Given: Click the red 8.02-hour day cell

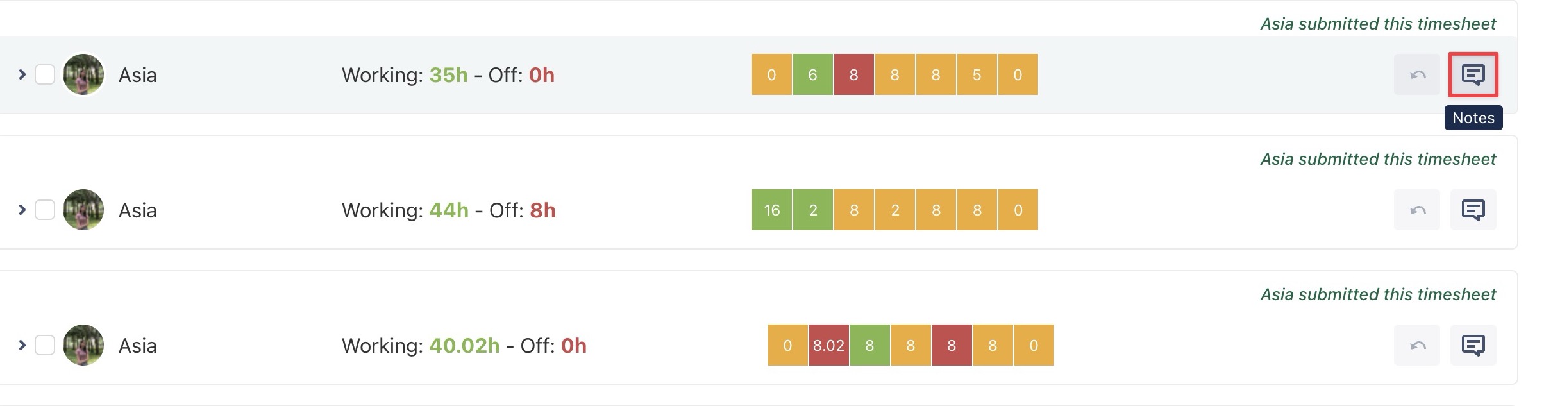Looking at the screenshot, I should pos(828,345).
